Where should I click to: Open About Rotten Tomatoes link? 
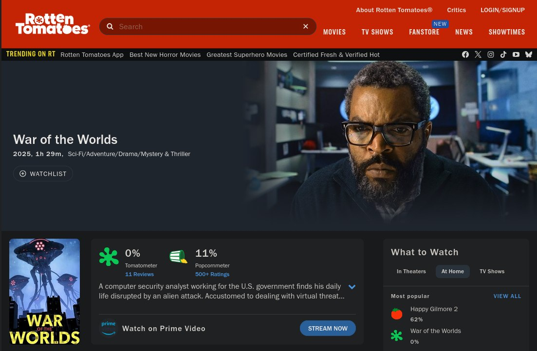[394, 10]
